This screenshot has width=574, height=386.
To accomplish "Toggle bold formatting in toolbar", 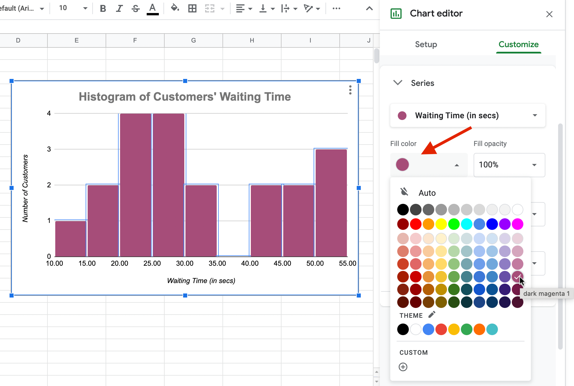I will tap(103, 9).
